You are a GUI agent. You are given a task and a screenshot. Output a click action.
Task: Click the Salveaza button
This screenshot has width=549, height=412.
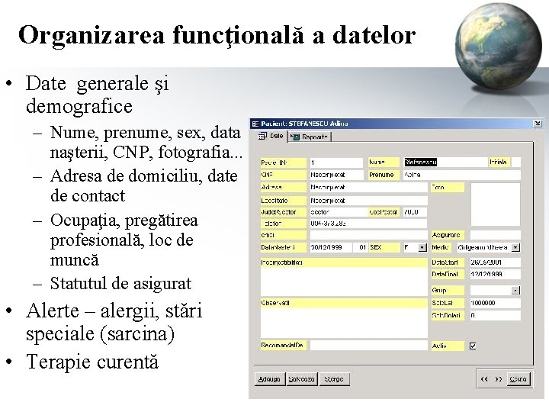click(x=301, y=379)
